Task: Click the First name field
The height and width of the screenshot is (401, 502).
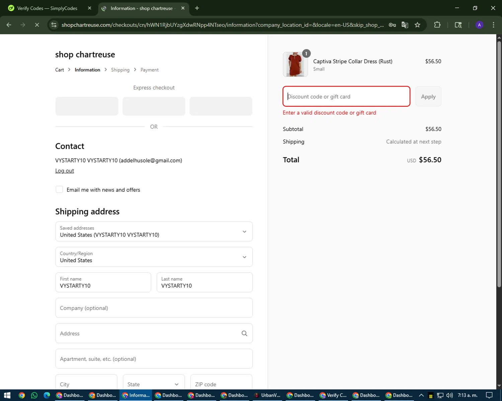Action: pyautogui.click(x=103, y=282)
